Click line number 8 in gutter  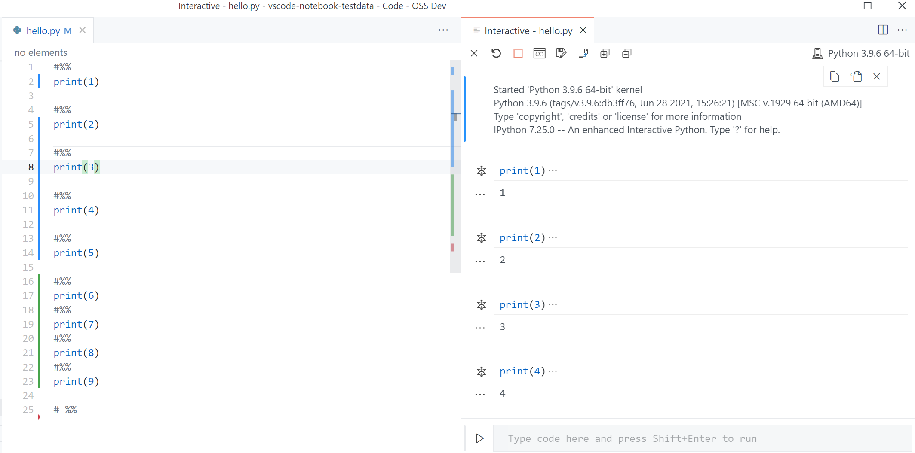31,167
